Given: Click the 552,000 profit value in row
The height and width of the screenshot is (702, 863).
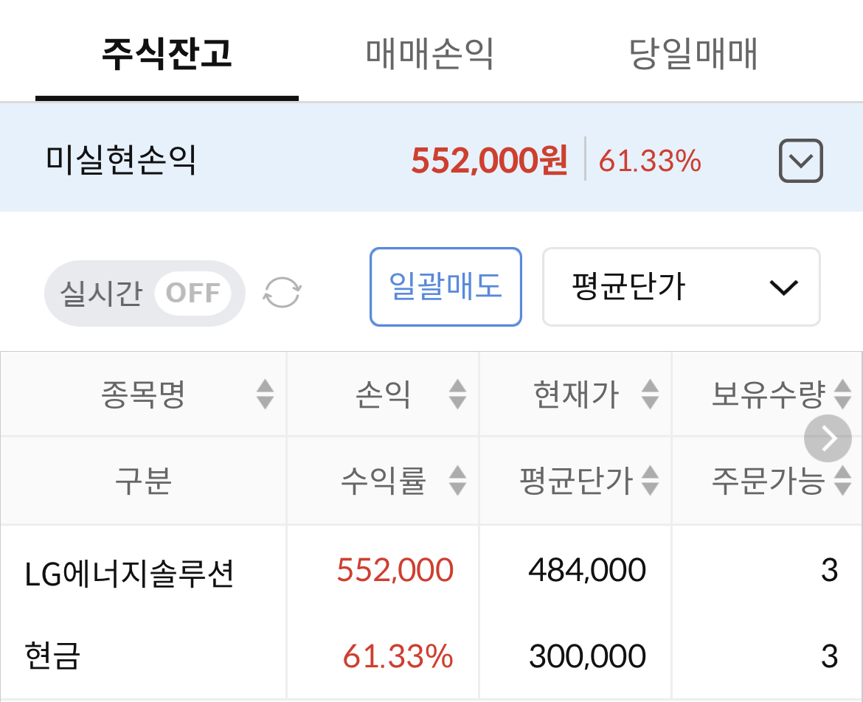Looking at the screenshot, I should coord(395,570).
